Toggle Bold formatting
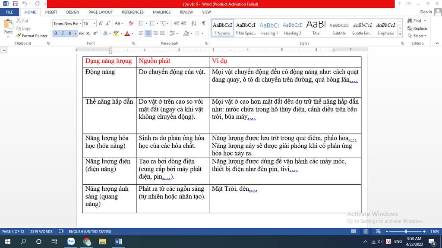 [56, 33]
